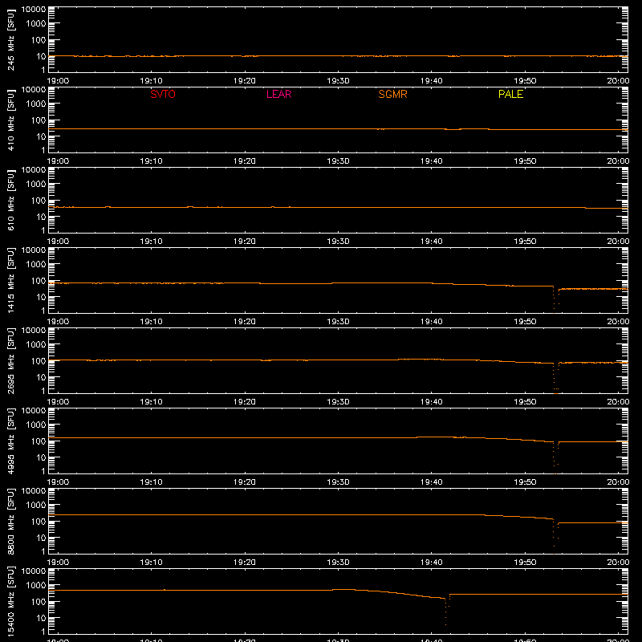Image resolution: width=642 pixels, height=642 pixels.
Task: Click the dropout in the 4995 MHz trace
Action: [x=555, y=457]
